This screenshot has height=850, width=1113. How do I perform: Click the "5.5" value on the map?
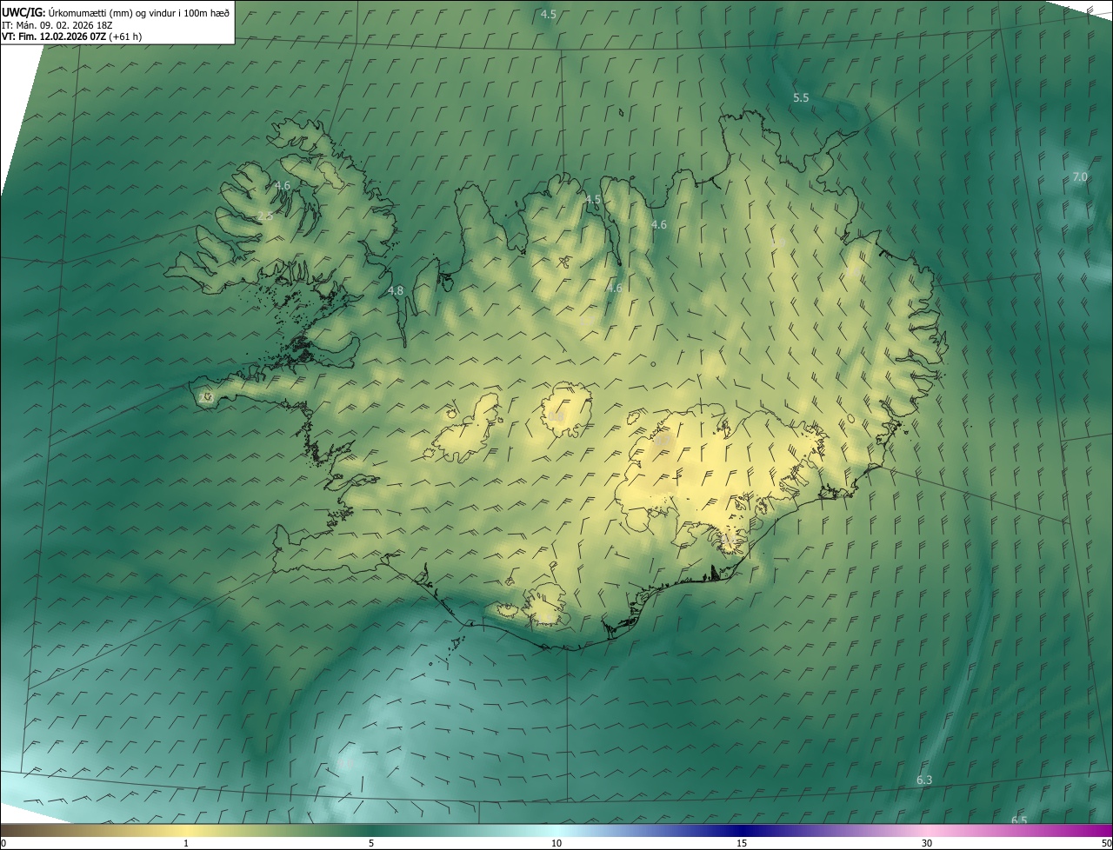pyautogui.click(x=801, y=98)
